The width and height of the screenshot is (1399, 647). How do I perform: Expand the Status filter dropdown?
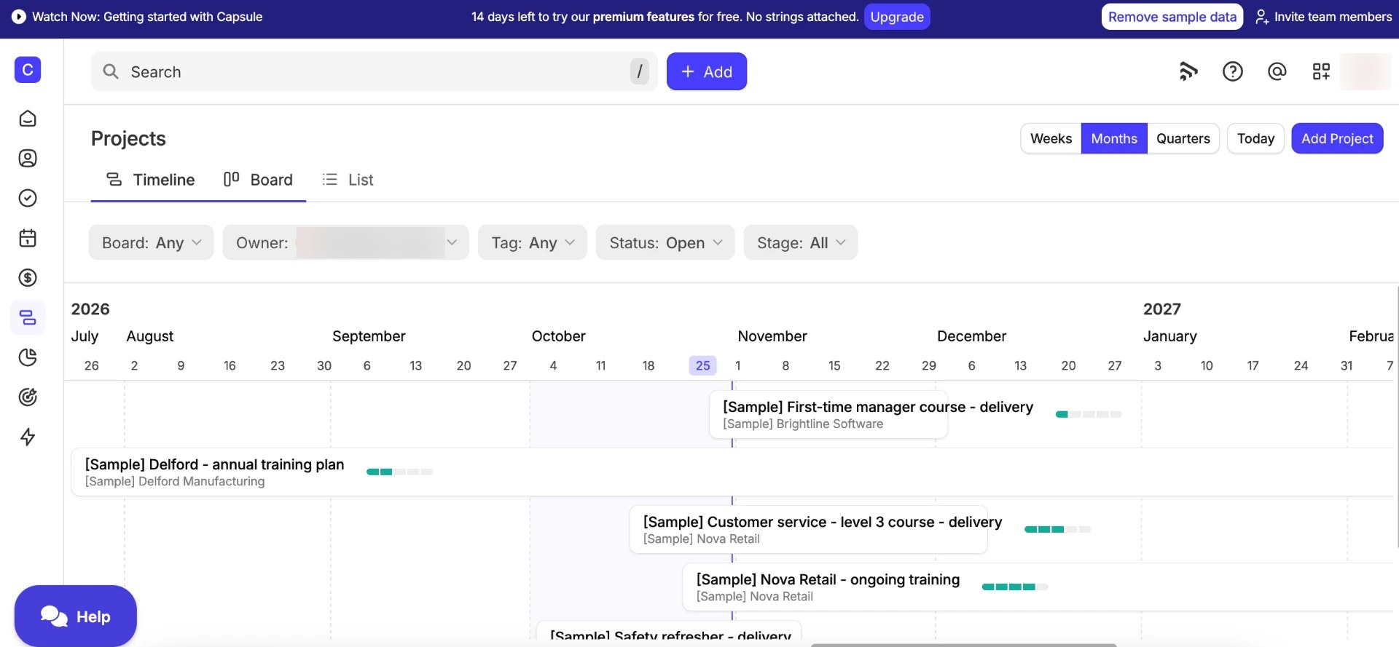pos(665,242)
